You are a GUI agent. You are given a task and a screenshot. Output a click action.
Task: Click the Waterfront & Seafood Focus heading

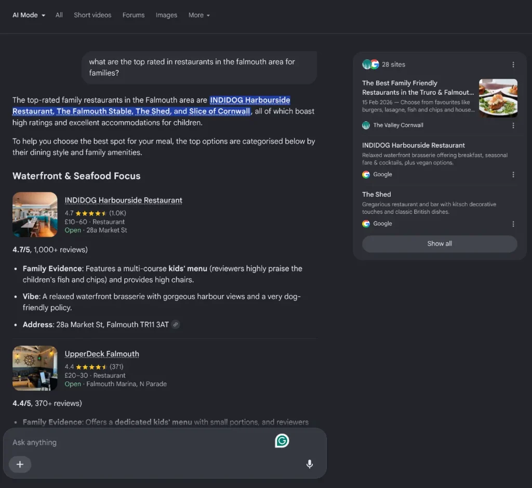tap(76, 176)
